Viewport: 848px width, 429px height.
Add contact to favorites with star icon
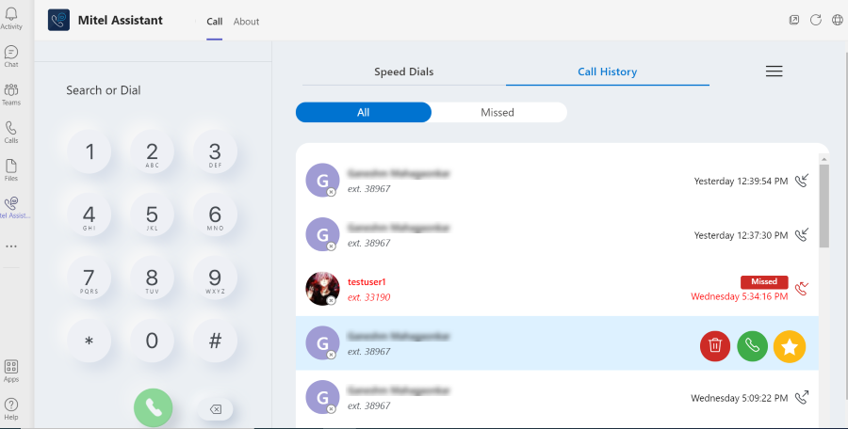point(790,346)
